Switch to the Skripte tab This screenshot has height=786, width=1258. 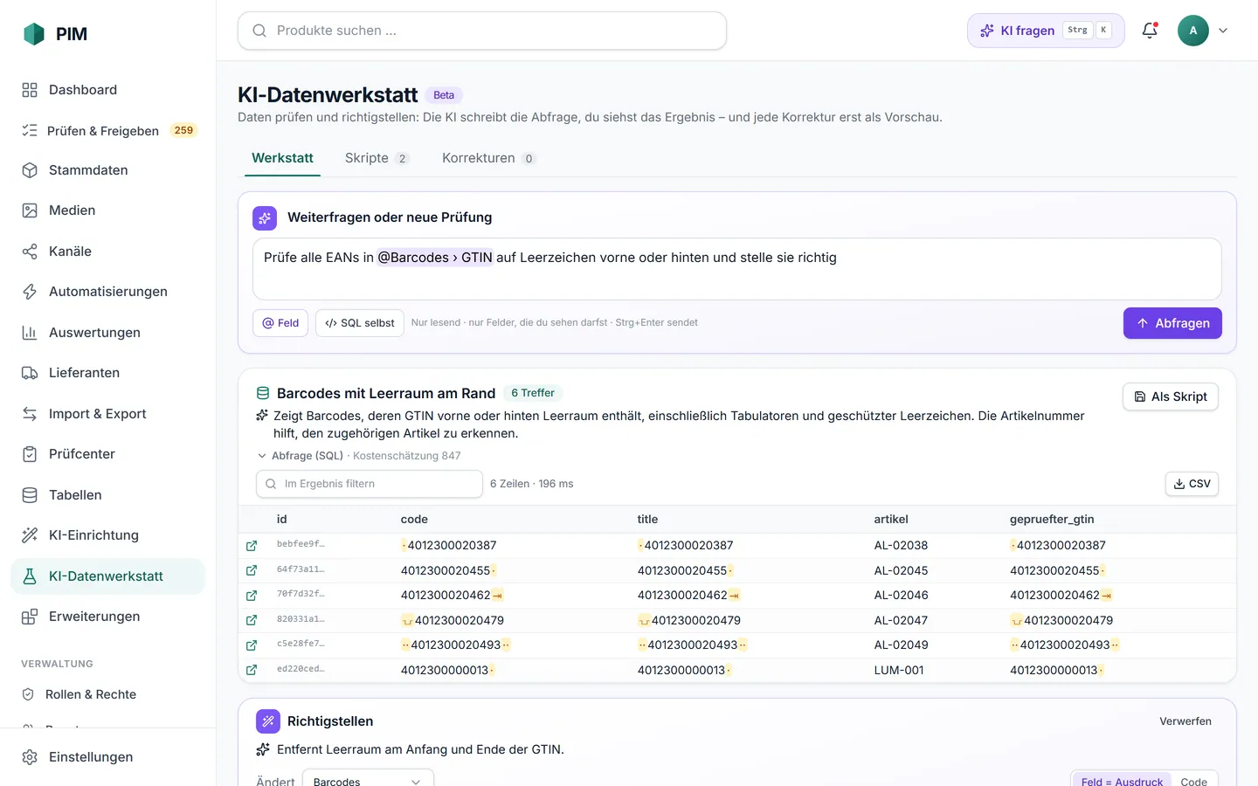[377, 158]
